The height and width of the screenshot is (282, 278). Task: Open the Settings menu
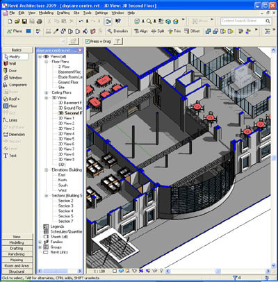click(x=101, y=13)
